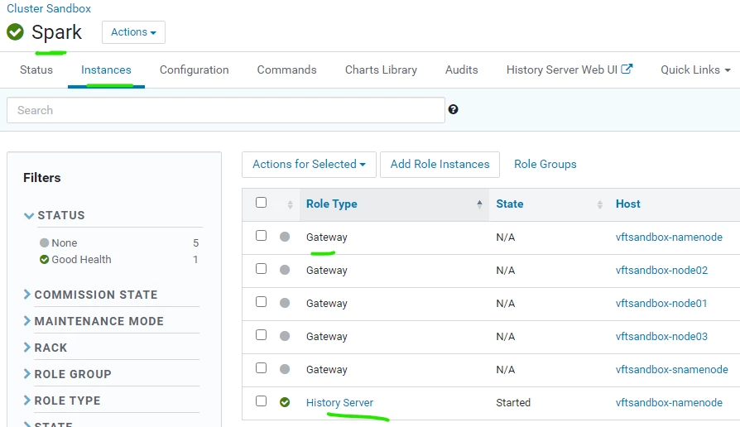Open the Audits tab
Viewport: 740px width, 427px height.
coord(462,70)
